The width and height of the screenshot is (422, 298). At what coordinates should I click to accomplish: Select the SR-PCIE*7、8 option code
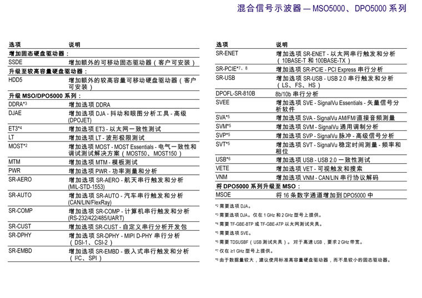tap(232, 69)
